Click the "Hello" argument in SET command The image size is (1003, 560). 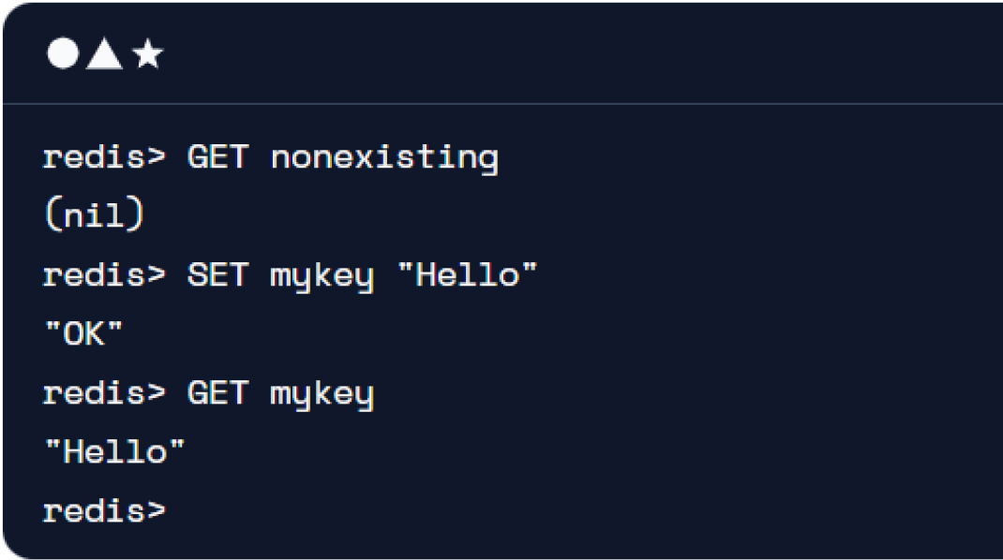click(x=468, y=275)
